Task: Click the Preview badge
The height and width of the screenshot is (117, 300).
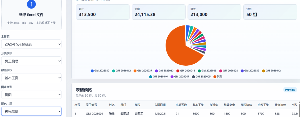Action: pos(290,90)
